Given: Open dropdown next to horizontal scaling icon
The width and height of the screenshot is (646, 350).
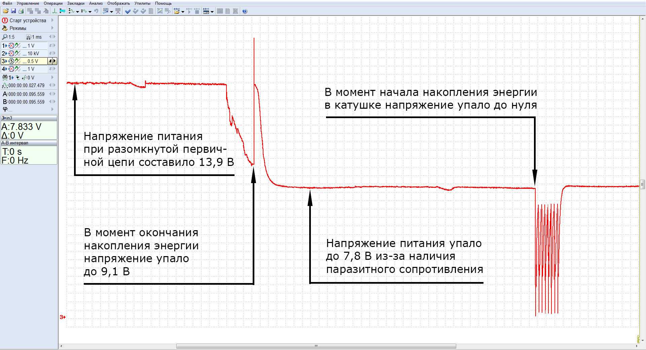Looking at the screenshot, I should pos(90,12).
